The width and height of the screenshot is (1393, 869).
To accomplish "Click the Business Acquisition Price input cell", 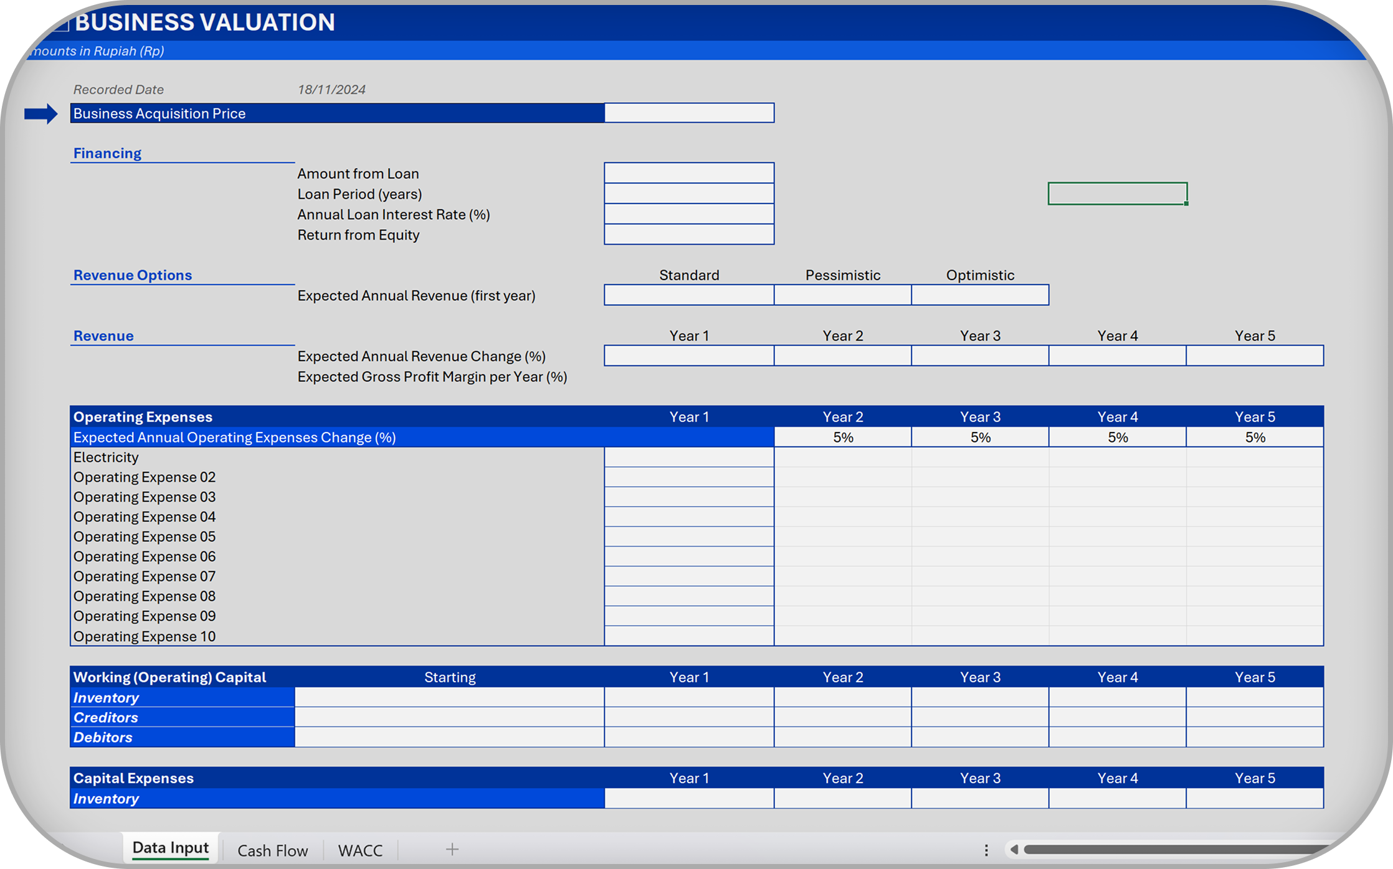I will (x=689, y=113).
